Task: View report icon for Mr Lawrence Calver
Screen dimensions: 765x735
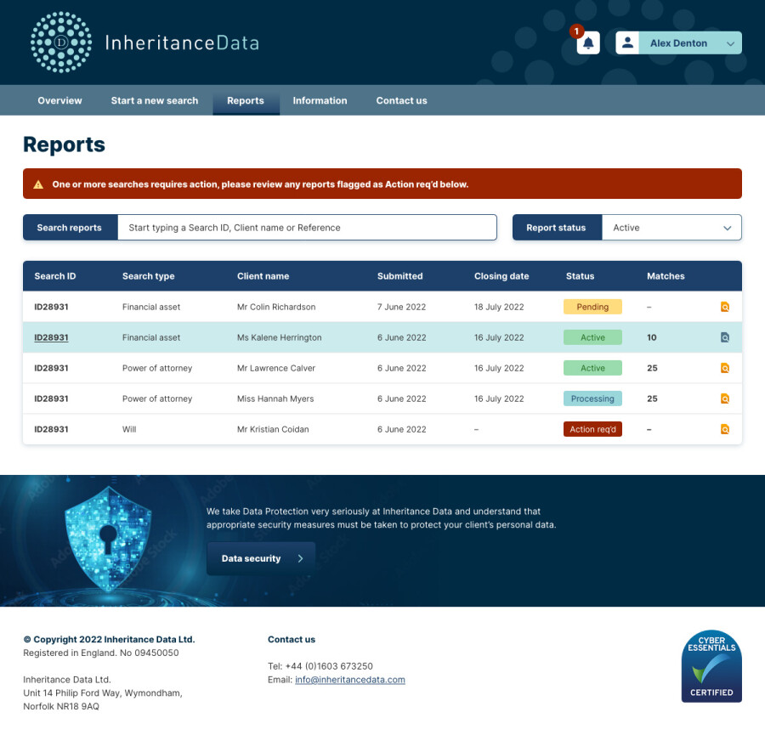Action: pyautogui.click(x=724, y=368)
